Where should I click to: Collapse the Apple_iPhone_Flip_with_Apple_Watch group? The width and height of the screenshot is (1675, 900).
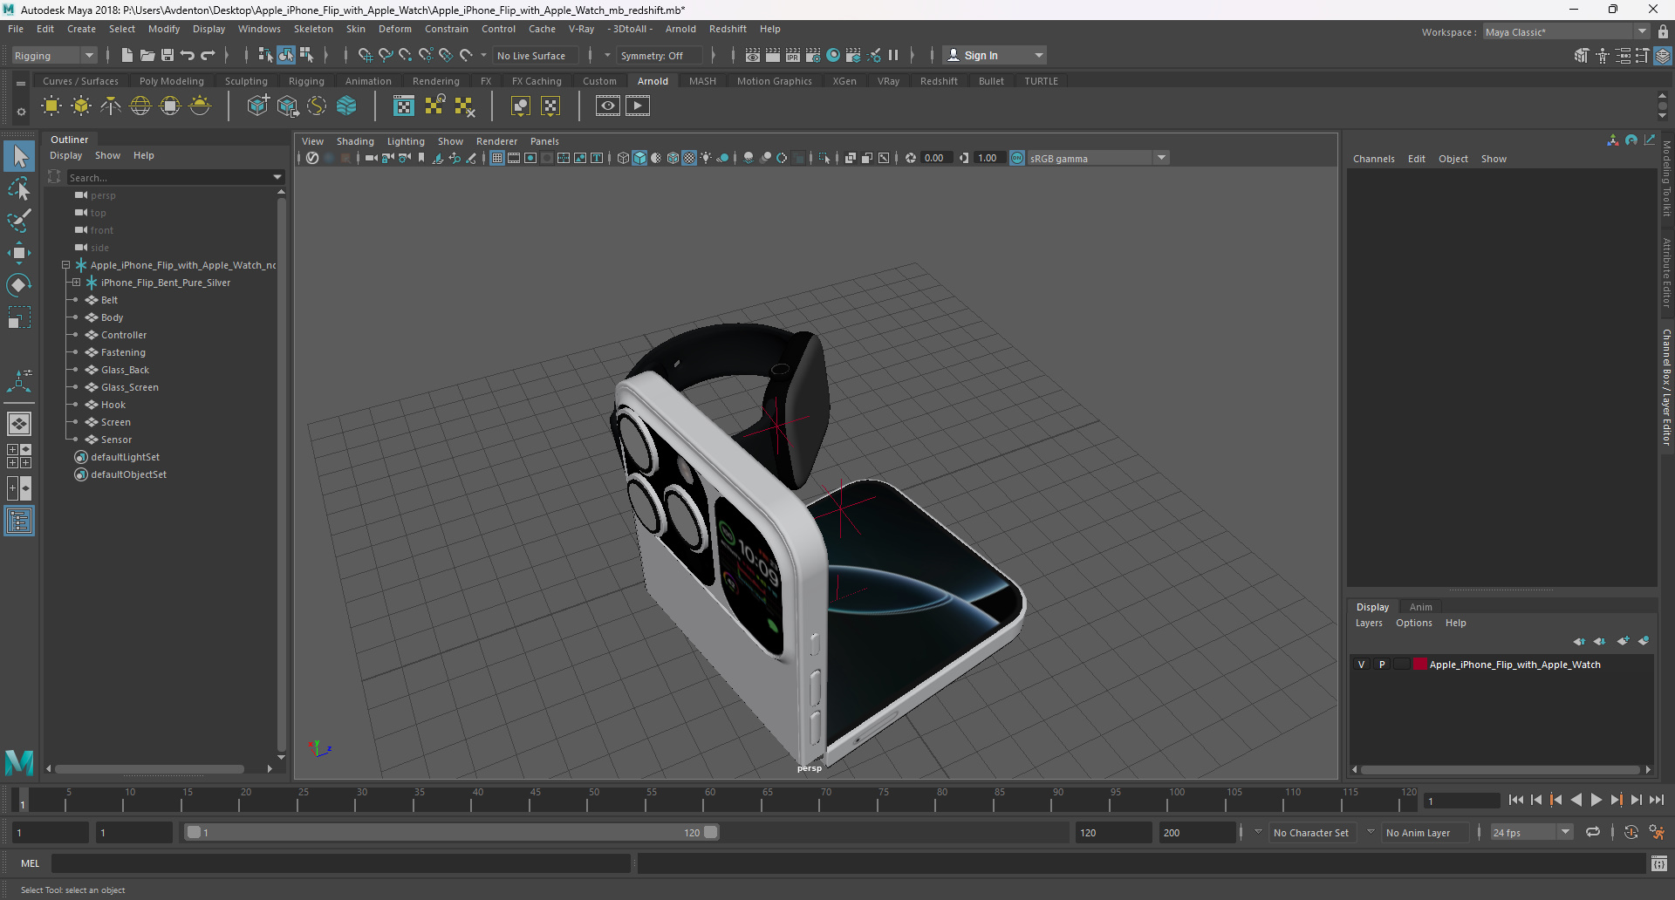pos(65,265)
